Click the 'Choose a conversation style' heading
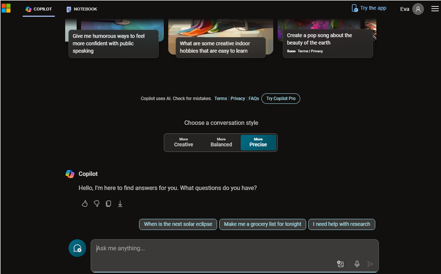The width and height of the screenshot is (441, 274). [221, 123]
